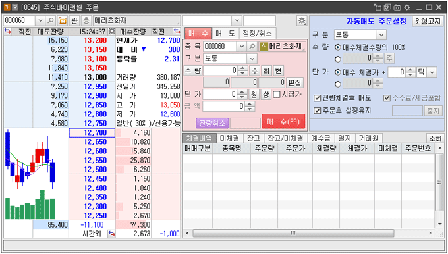Image resolution: width=448 pixels, height=254 pixels.
Task: Click the red 매수(F9) buy button
Action: coord(283,122)
